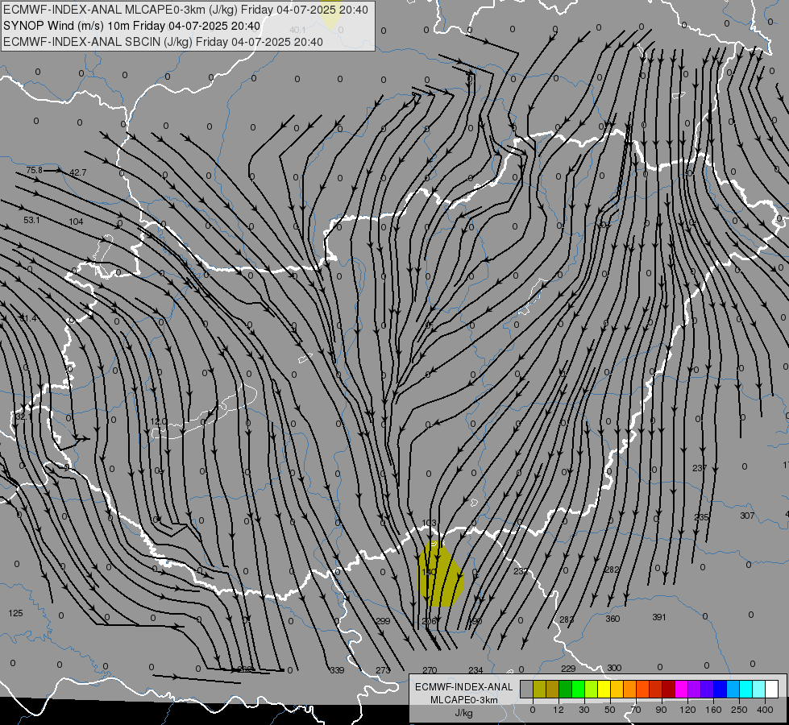The height and width of the screenshot is (725, 789).
Task: Click the "232" map value
Action: (521, 571)
